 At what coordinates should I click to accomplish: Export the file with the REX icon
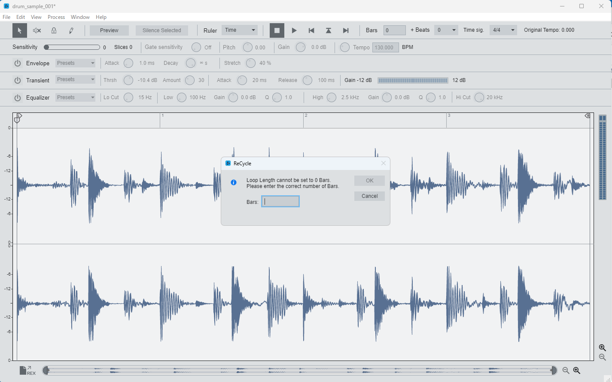(x=27, y=370)
